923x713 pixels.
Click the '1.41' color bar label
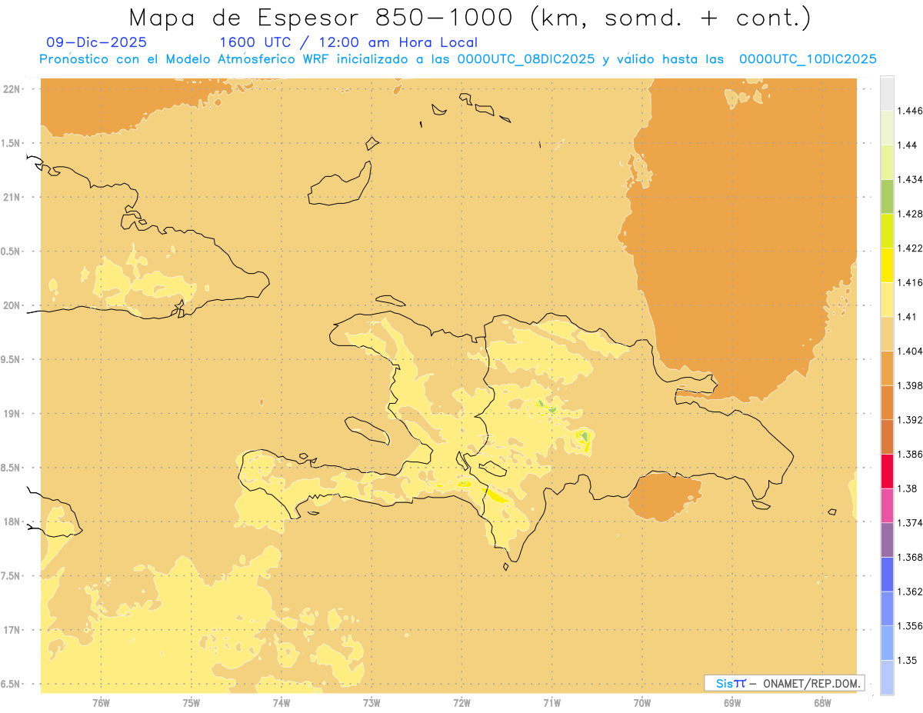(908, 317)
